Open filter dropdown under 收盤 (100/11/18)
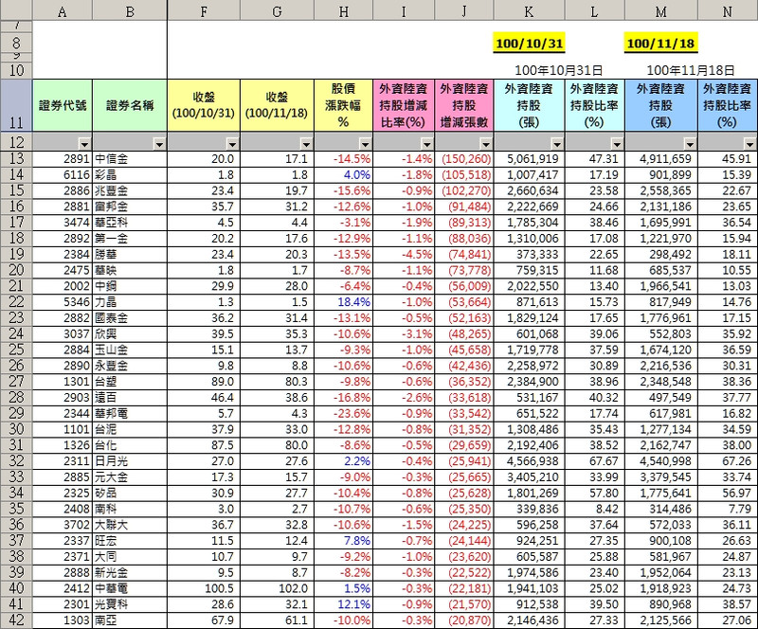 pyautogui.click(x=306, y=144)
